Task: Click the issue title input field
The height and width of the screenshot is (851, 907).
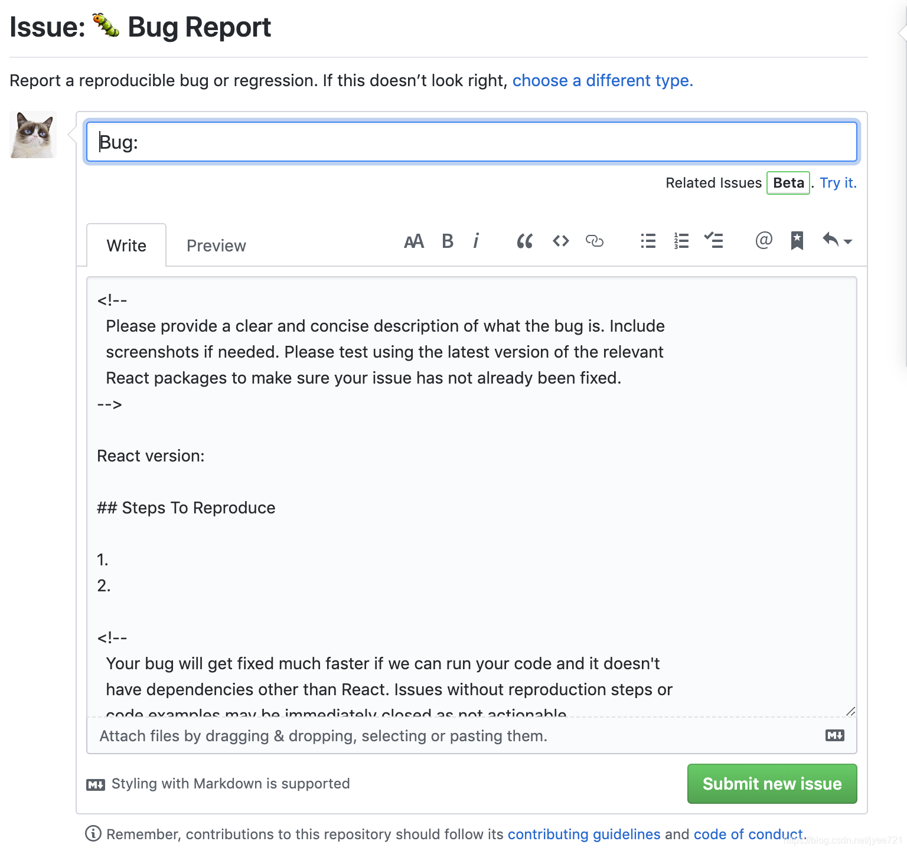Action: pyautogui.click(x=471, y=142)
